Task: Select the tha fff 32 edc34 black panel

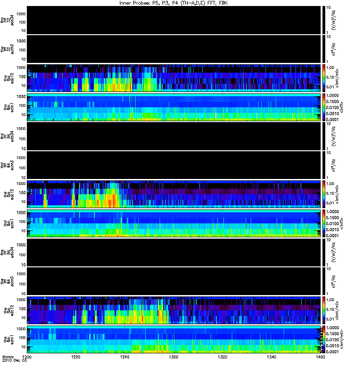Action: 174,20
